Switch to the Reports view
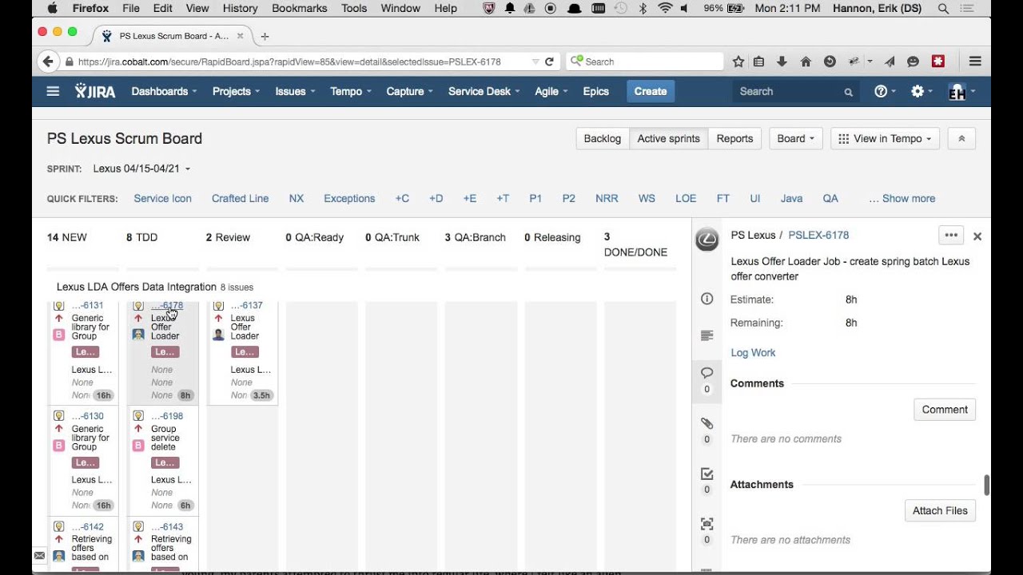The width and height of the screenshot is (1023, 575). click(734, 138)
